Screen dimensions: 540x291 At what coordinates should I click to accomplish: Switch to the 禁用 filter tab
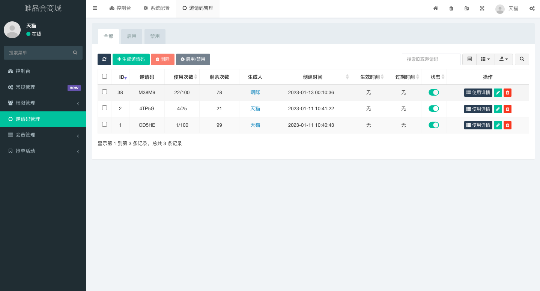pos(155,36)
